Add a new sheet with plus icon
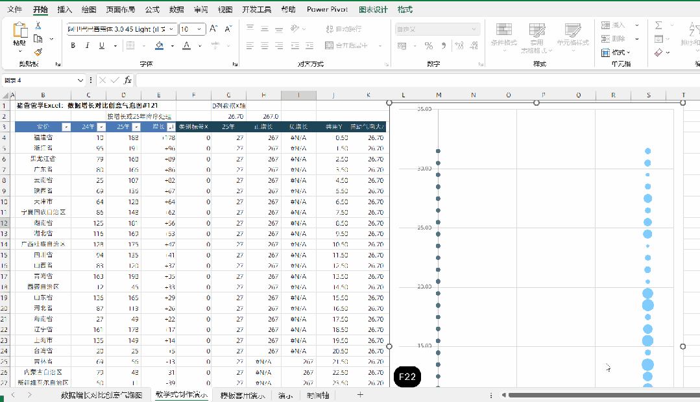The height and width of the screenshot is (402, 700). [360, 395]
